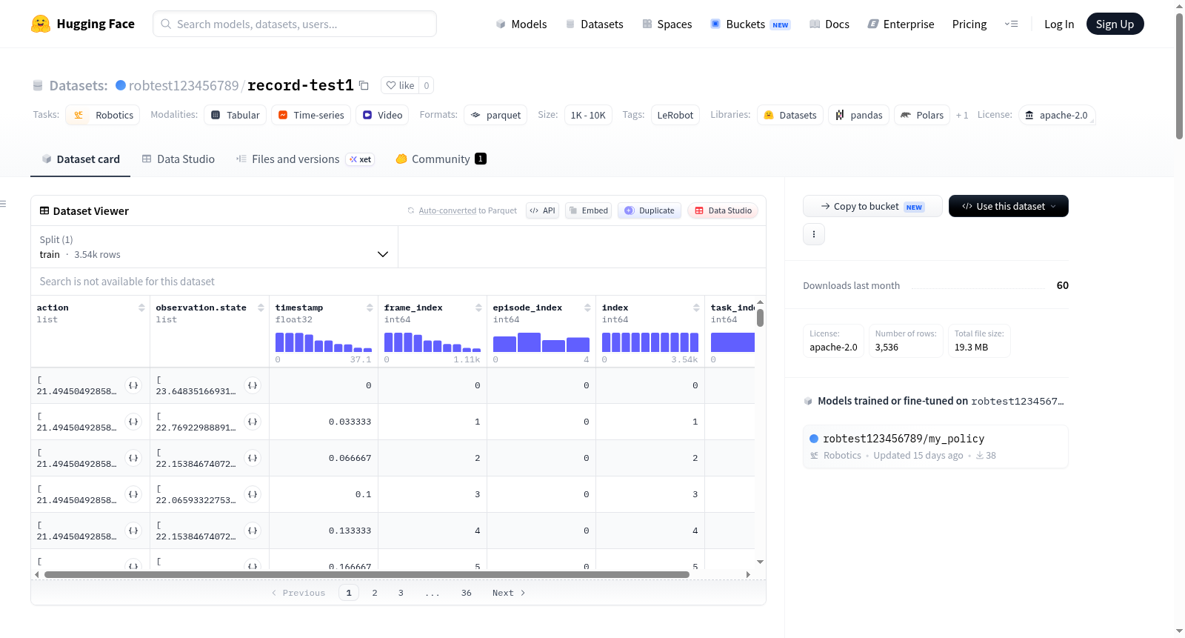
Task: Expand the left sidebar hamburger icon
Action: [3, 204]
